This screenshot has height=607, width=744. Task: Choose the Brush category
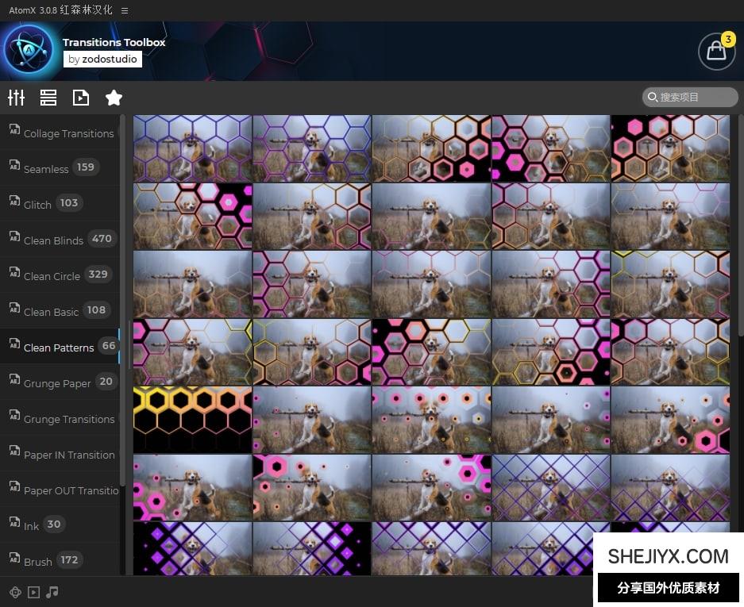tap(38, 561)
